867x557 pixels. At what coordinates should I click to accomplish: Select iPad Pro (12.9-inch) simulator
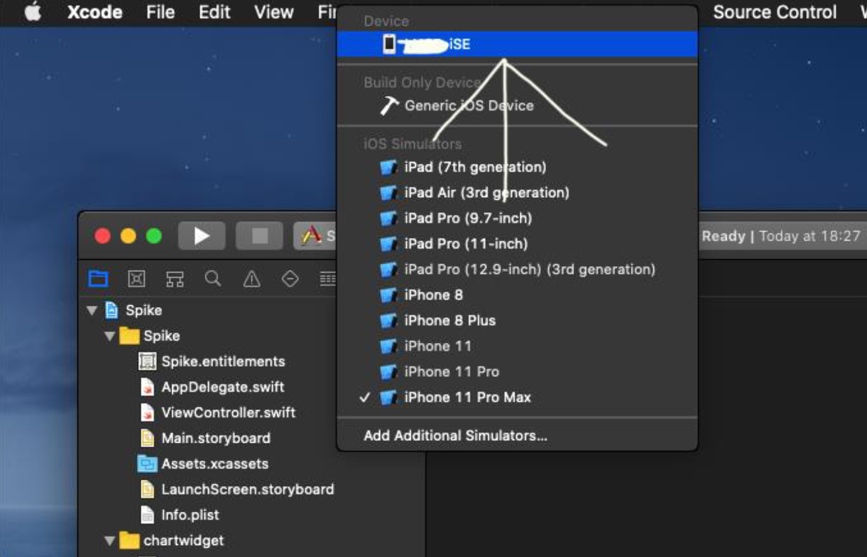tap(517, 269)
